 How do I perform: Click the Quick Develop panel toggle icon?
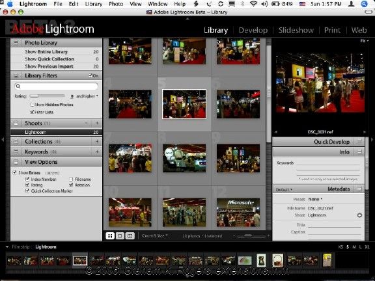pos(359,141)
